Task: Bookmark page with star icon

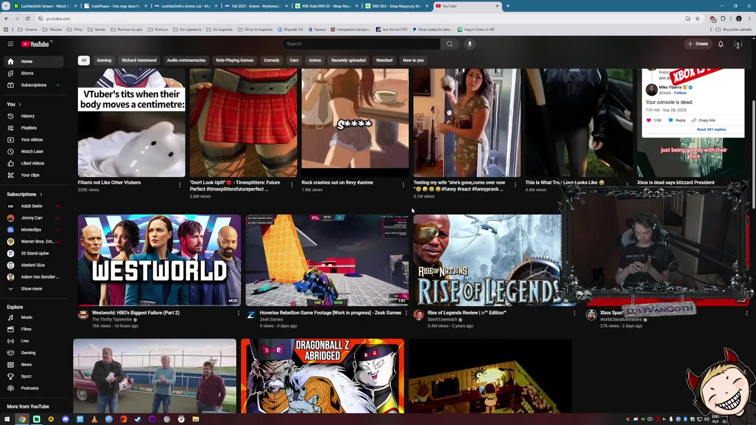Action: (697, 18)
